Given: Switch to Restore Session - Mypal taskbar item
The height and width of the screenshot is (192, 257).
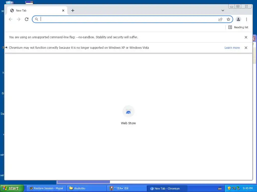Looking at the screenshot, I should (46, 188).
